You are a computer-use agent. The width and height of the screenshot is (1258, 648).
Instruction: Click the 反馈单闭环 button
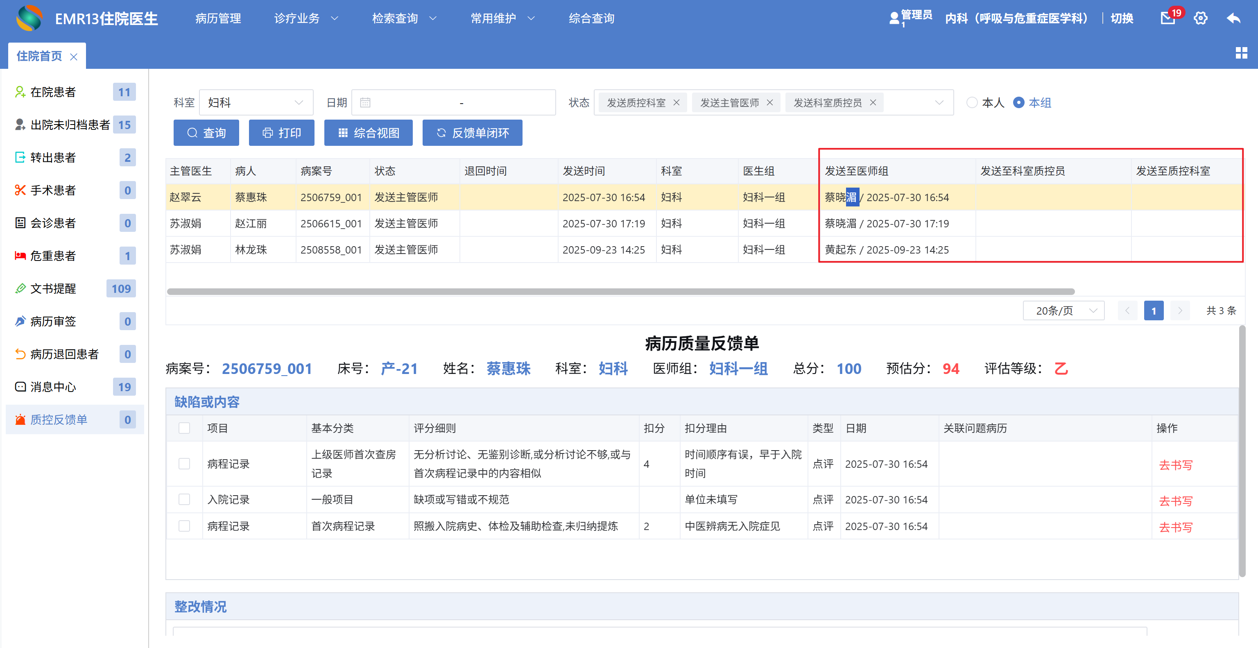[472, 133]
